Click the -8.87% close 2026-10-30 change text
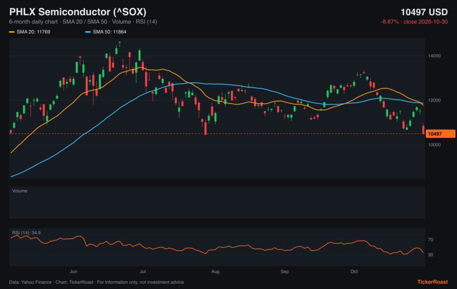The image size is (457, 289). 414,22
